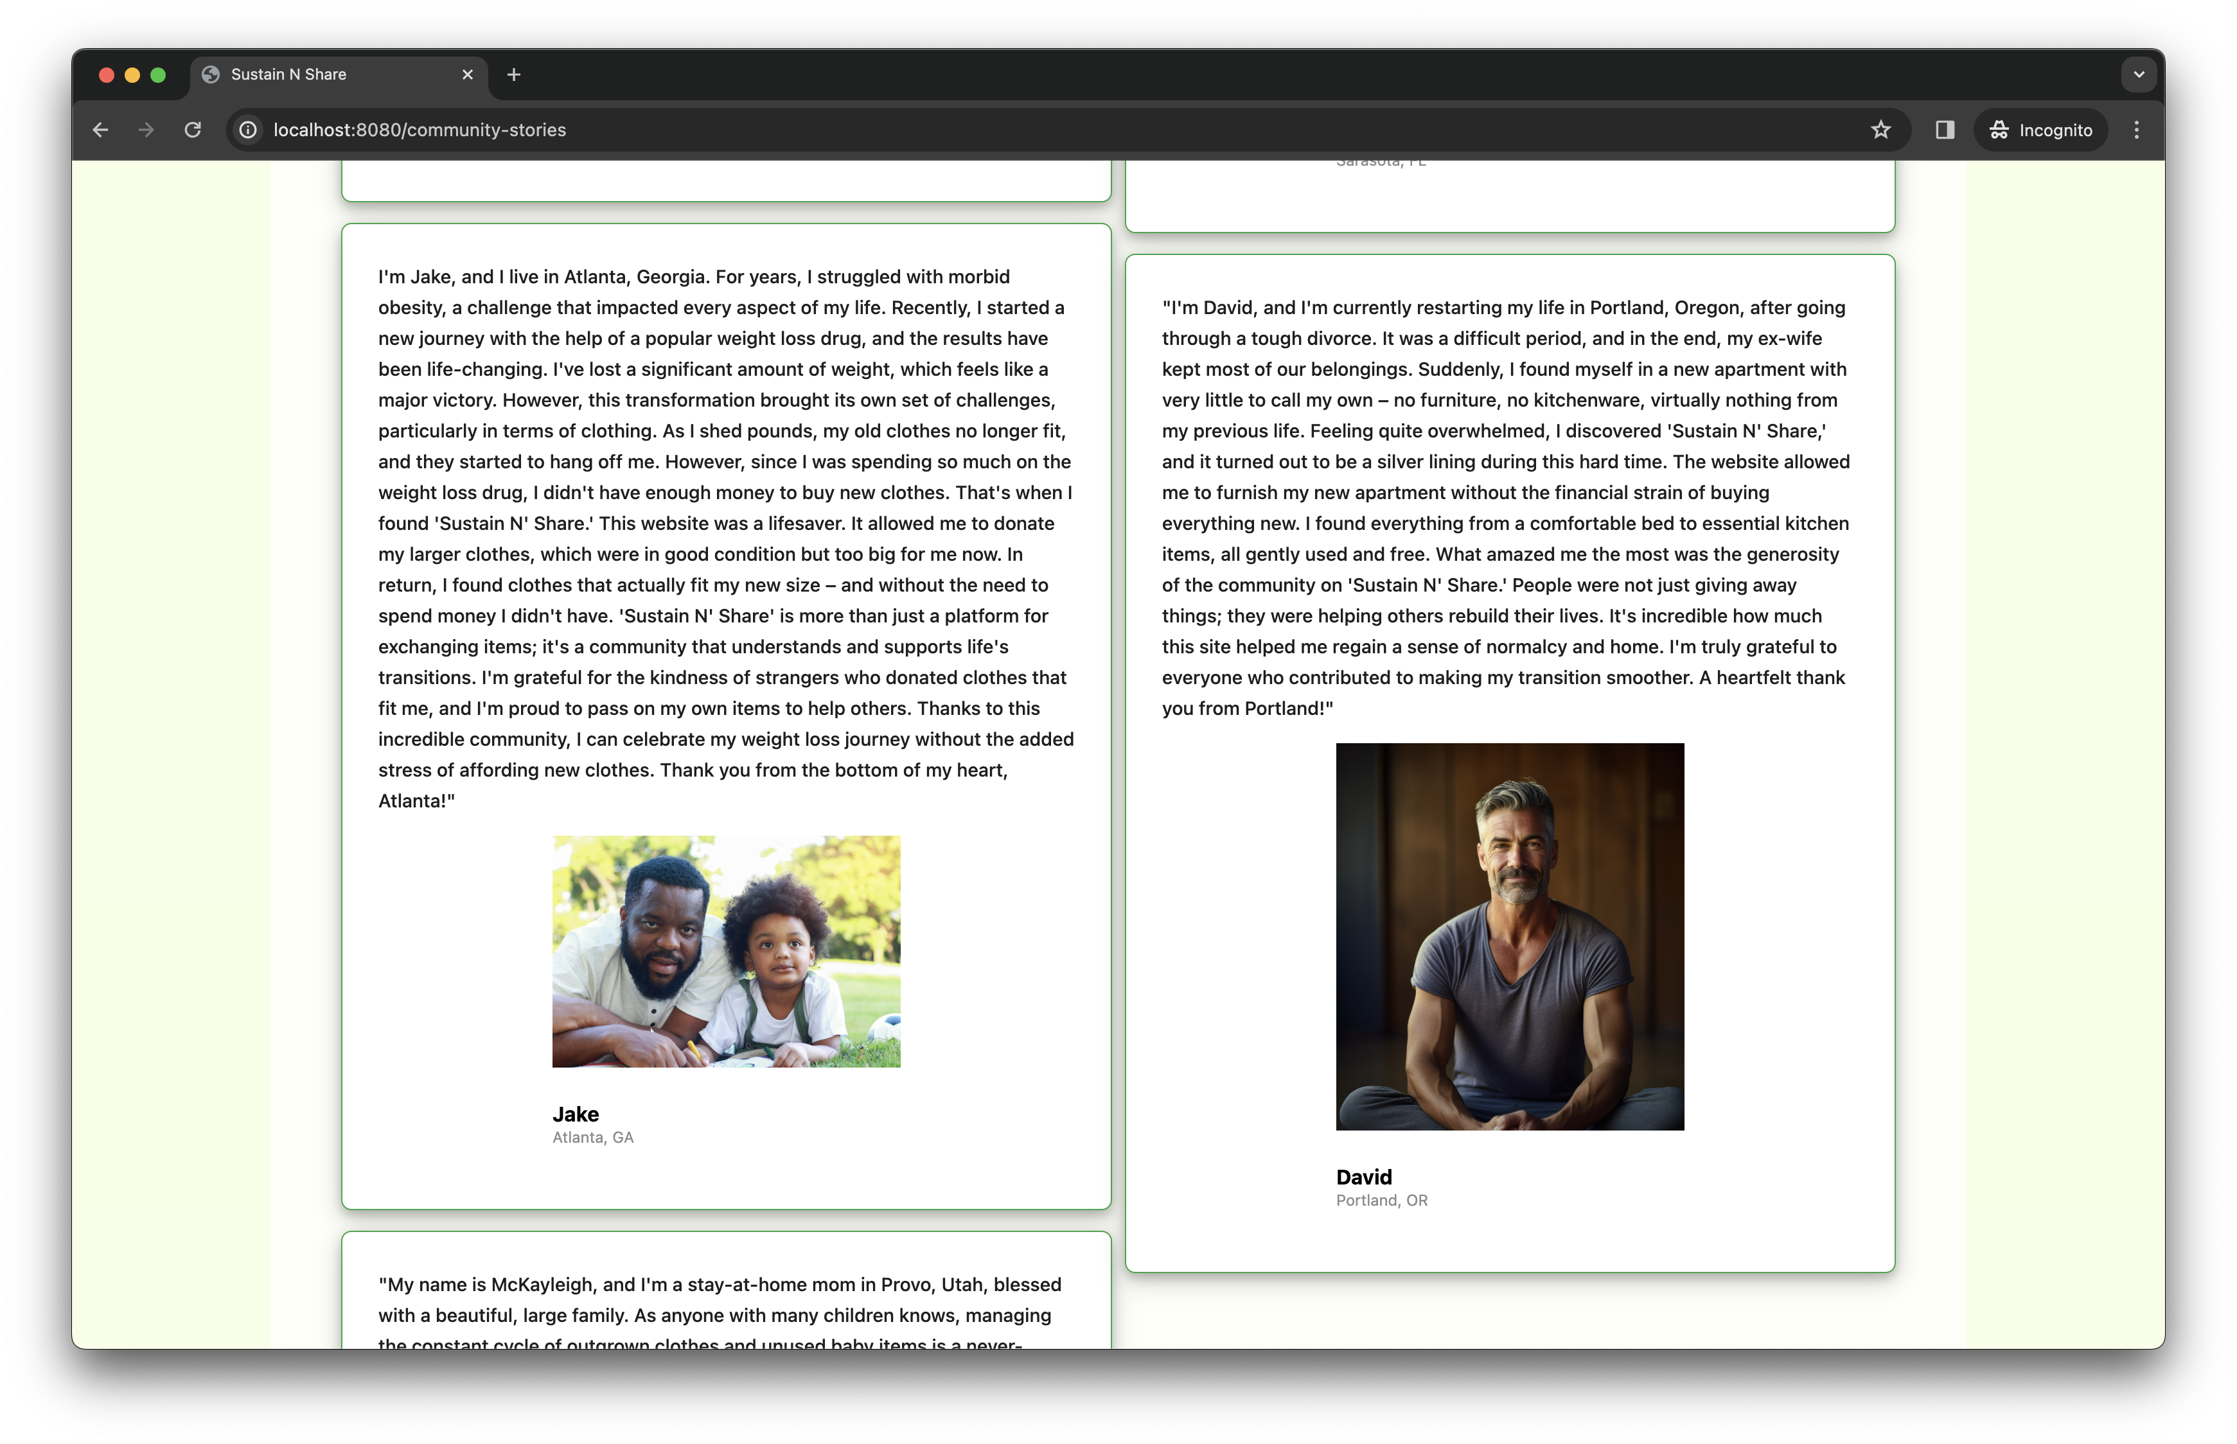Viewport: 2237px width, 1444px height.
Task: Click the Portland, OR location text
Action: click(x=1381, y=1200)
